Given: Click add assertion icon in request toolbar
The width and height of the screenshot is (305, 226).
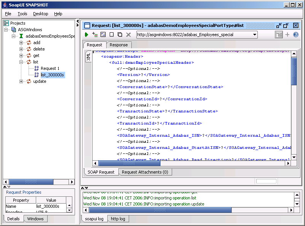Looking at the screenshot, I should point(95,35).
